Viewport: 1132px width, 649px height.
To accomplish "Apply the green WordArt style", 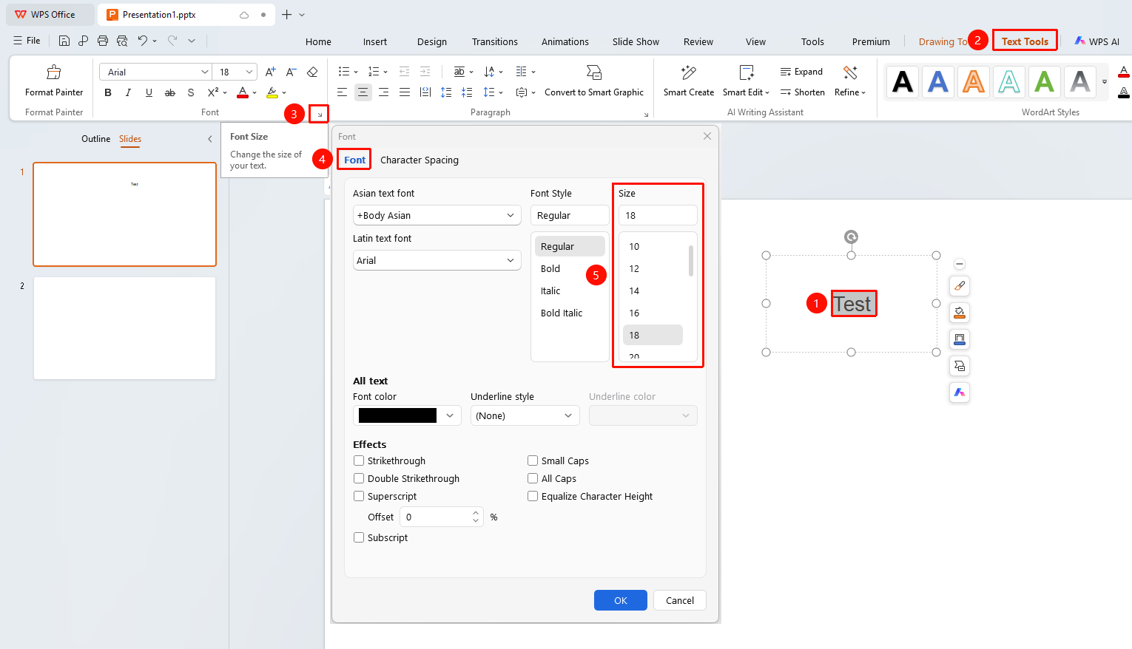I will [x=1045, y=81].
